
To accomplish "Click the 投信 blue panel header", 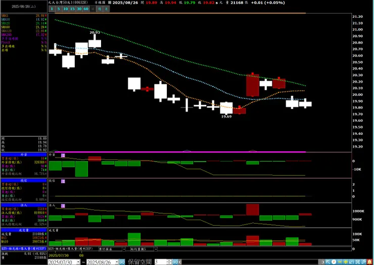I will (24, 181).
